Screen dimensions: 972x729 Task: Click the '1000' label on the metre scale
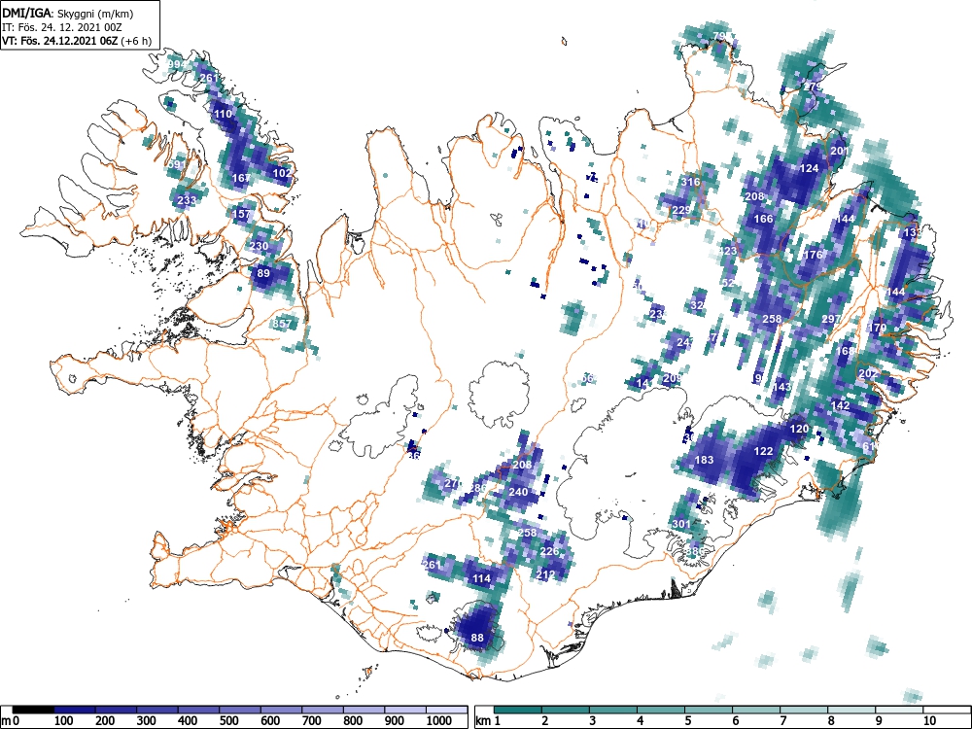point(439,721)
